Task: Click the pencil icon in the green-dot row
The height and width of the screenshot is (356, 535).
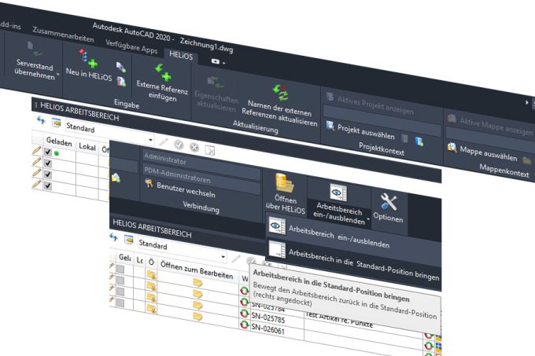Action: click(x=36, y=150)
